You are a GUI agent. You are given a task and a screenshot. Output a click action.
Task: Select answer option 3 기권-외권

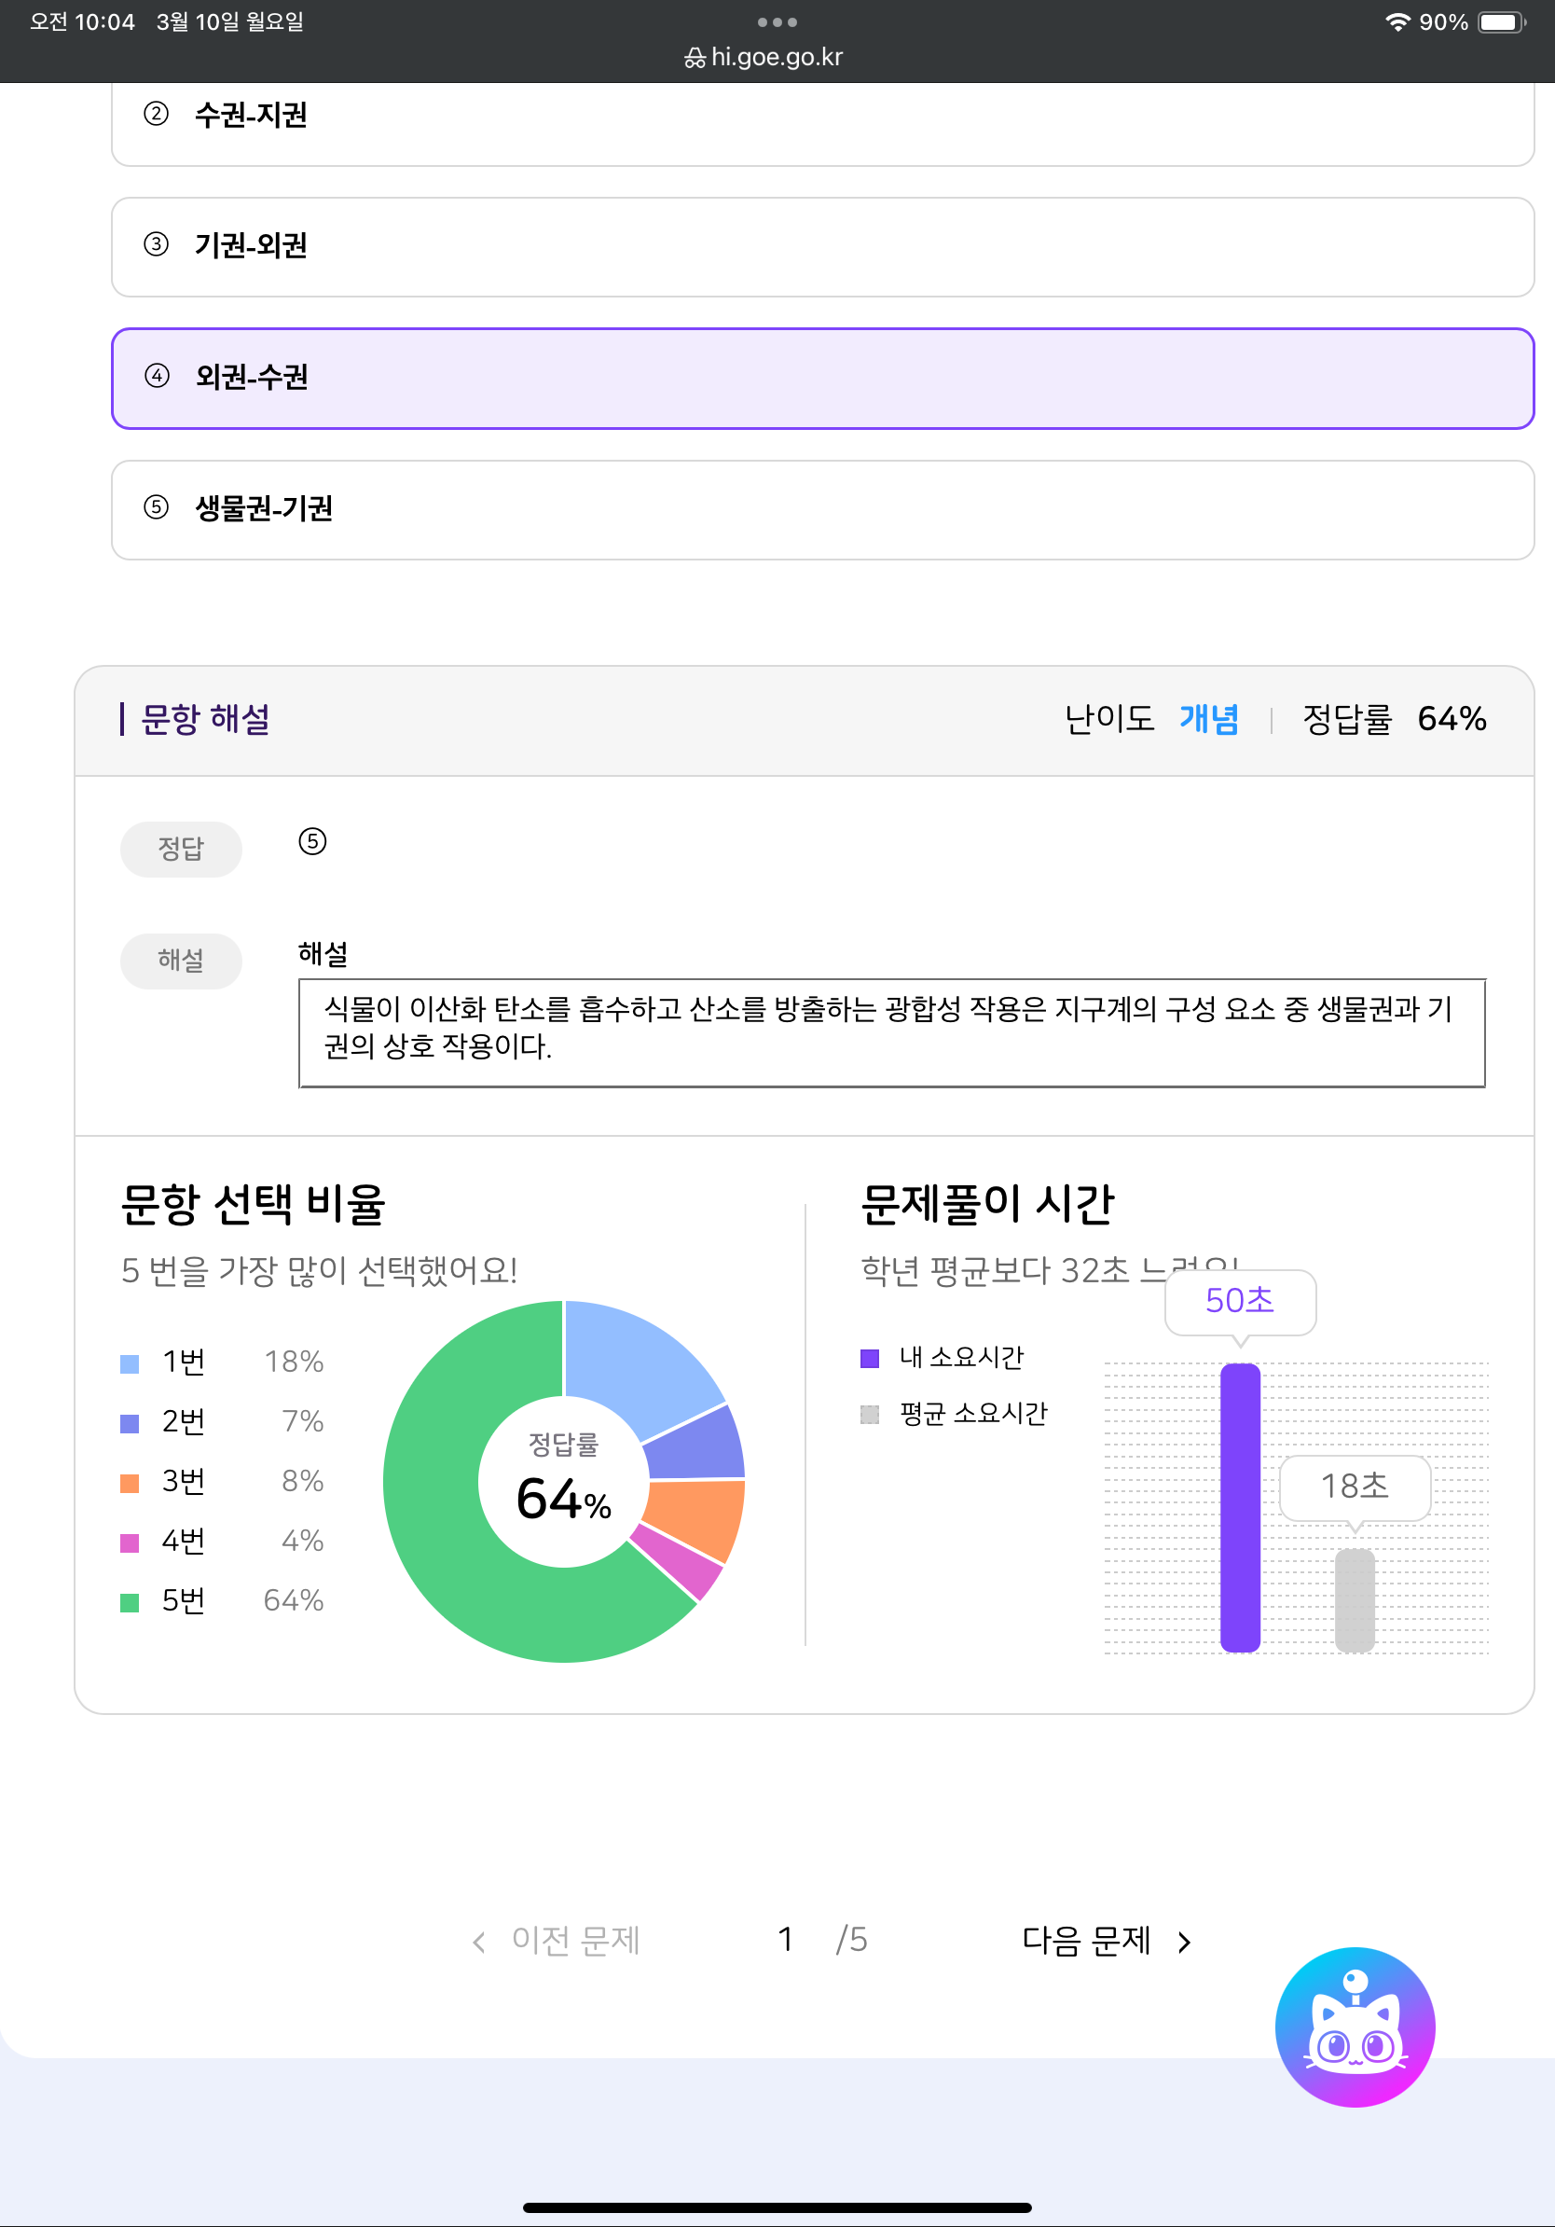point(822,246)
